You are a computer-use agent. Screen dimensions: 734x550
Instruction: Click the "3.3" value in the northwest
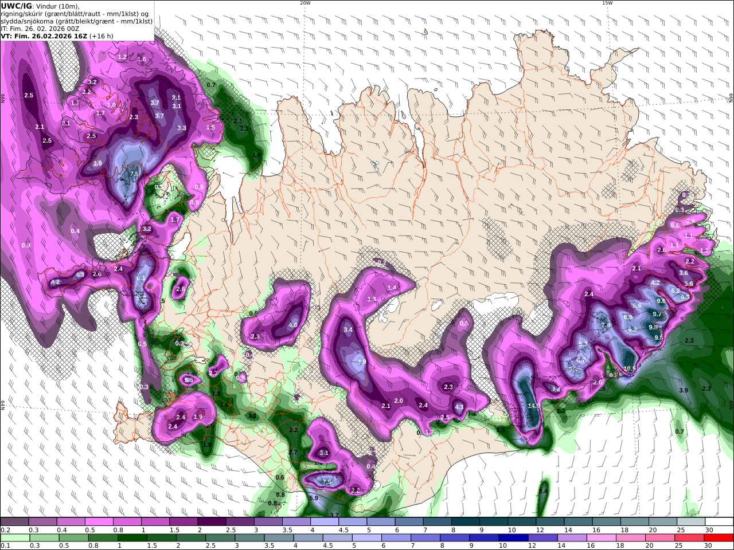(x=182, y=128)
